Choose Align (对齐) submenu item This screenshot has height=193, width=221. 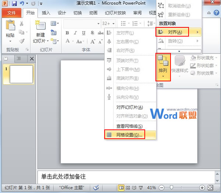coord(179,32)
